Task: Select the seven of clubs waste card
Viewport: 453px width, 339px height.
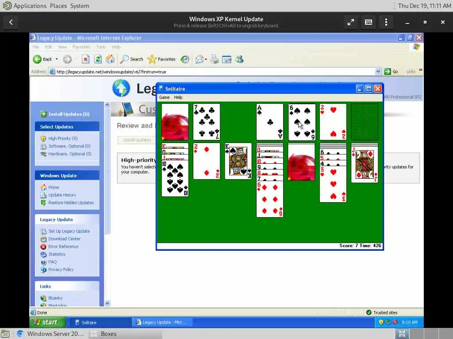Action: coord(207,122)
